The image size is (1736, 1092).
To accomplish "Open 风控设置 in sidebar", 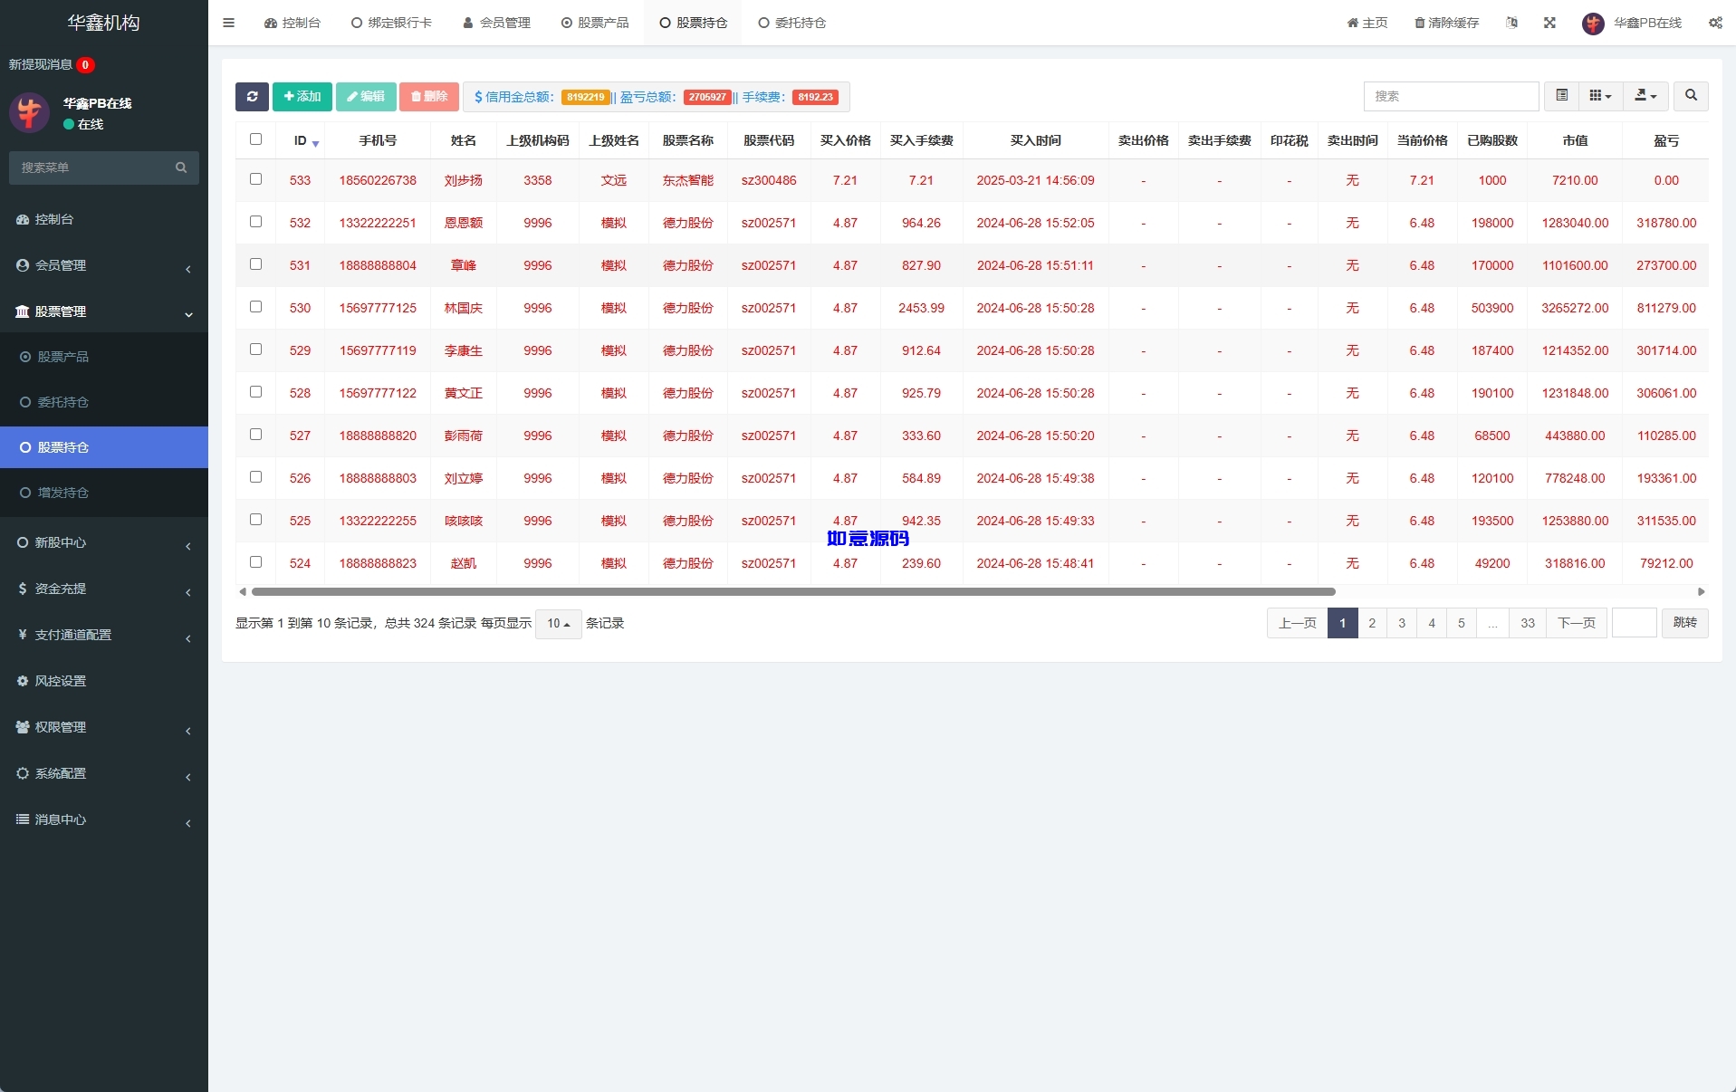I will (x=104, y=681).
